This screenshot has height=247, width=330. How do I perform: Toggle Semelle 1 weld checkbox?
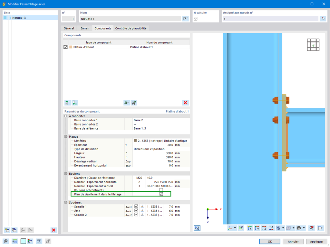coord(136,206)
